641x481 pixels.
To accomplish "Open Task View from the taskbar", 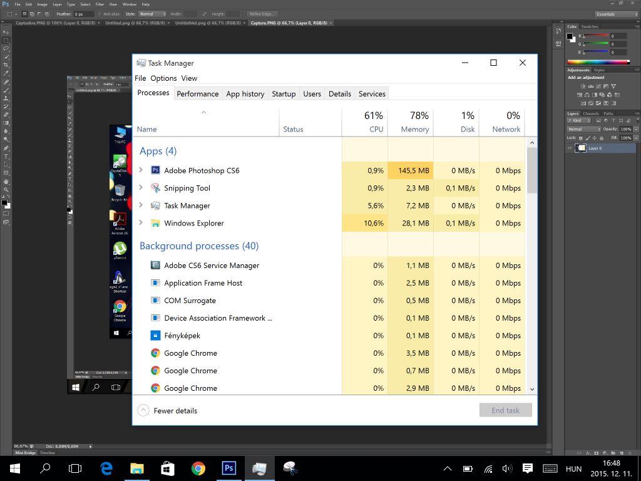I will pos(75,468).
